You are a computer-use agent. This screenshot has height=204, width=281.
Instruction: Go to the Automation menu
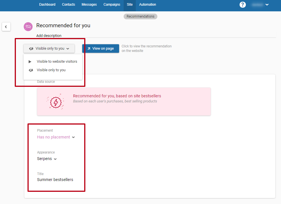147,5
